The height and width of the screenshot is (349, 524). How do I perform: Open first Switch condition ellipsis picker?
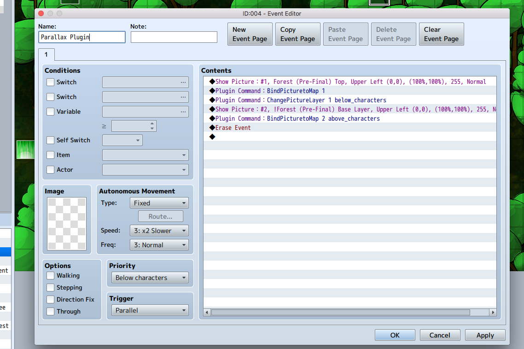tap(183, 82)
